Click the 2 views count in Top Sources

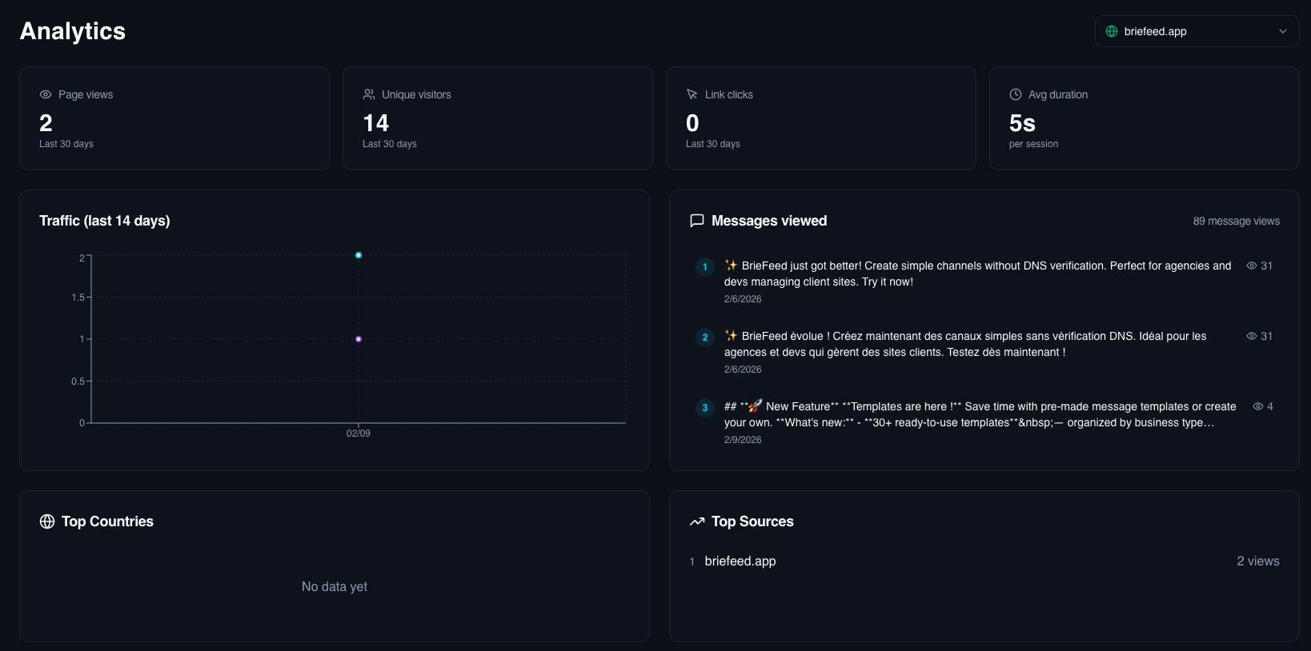pyautogui.click(x=1258, y=561)
